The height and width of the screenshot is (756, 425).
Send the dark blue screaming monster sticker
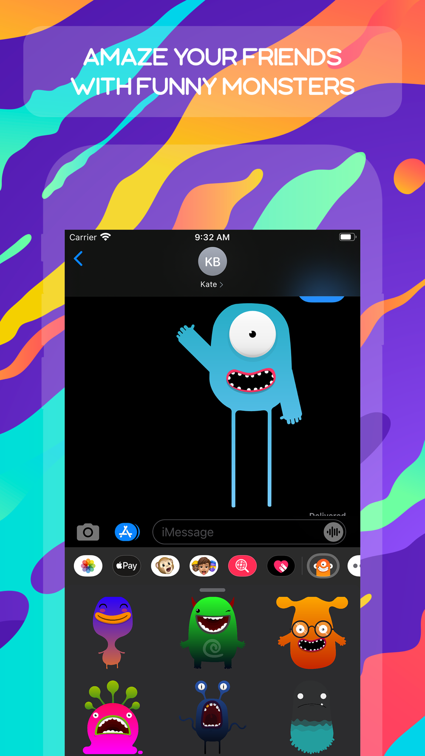(x=212, y=717)
